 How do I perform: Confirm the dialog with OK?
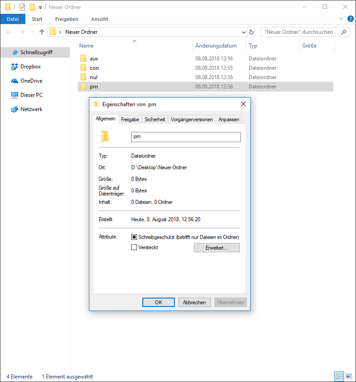pos(158,302)
